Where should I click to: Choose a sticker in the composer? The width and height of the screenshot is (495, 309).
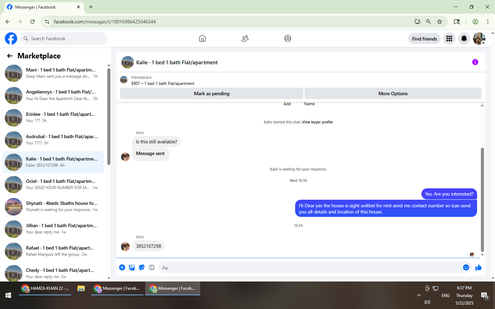click(142, 267)
